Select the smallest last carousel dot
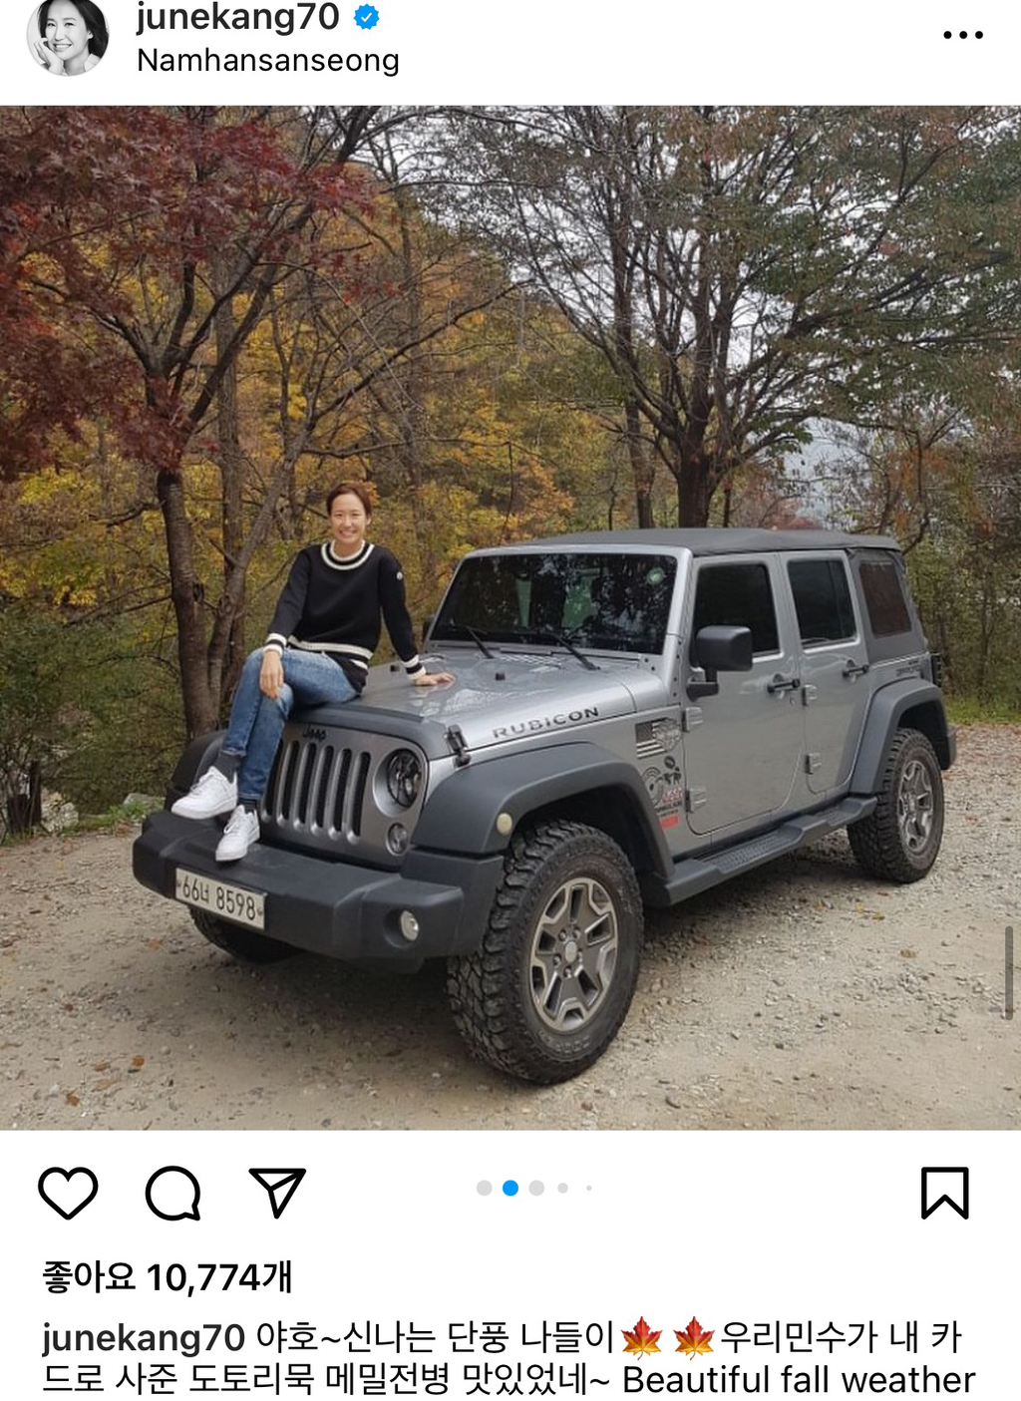The image size is (1021, 1401). tap(589, 1188)
